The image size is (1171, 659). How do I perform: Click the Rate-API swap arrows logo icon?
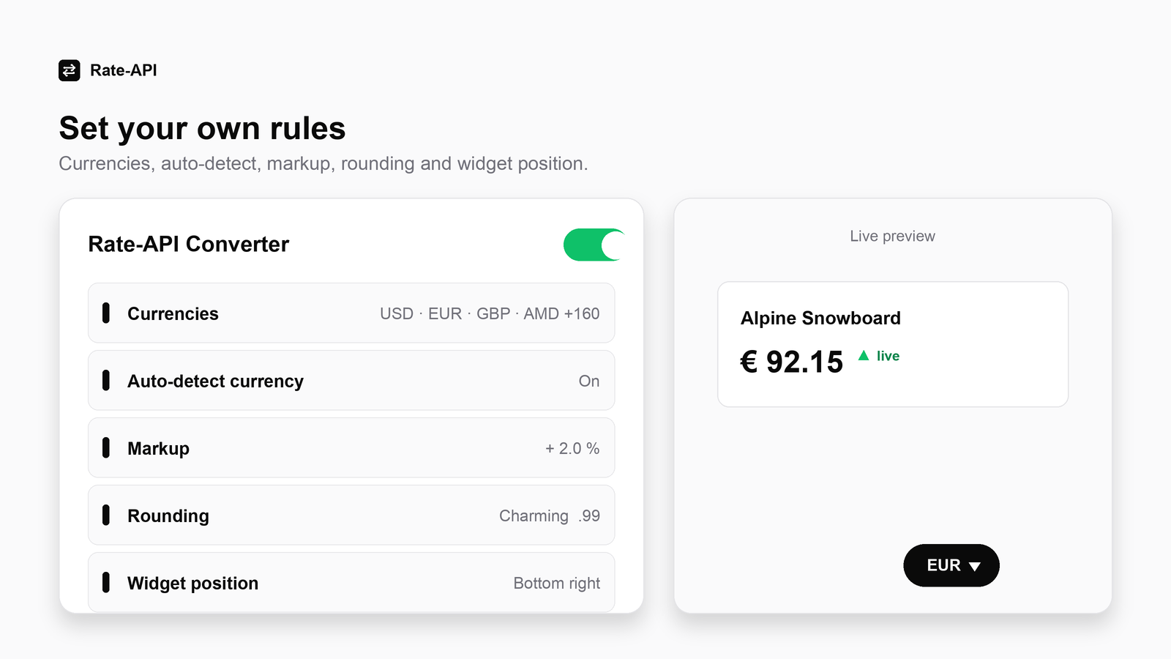click(x=70, y=70)
